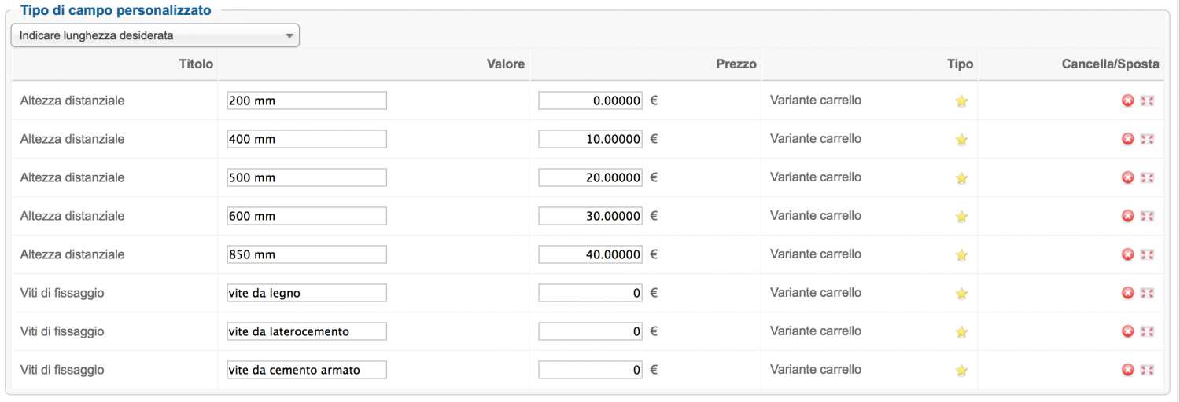Click the star icon on 500 mm row

961,177
